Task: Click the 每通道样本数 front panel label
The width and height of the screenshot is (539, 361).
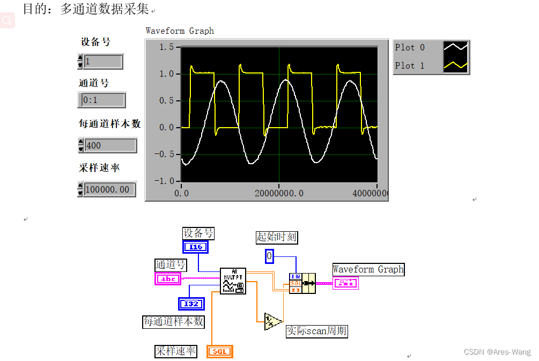Action: [109, 124]
